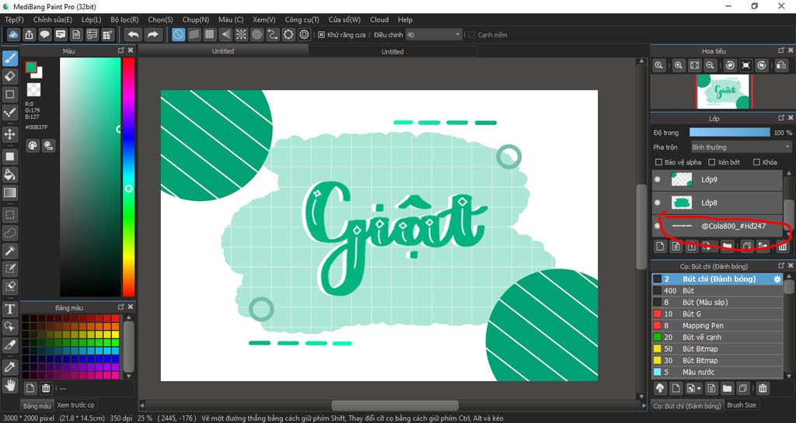
Task: Activate the Hand pan tool
Action: coord(10,384)
